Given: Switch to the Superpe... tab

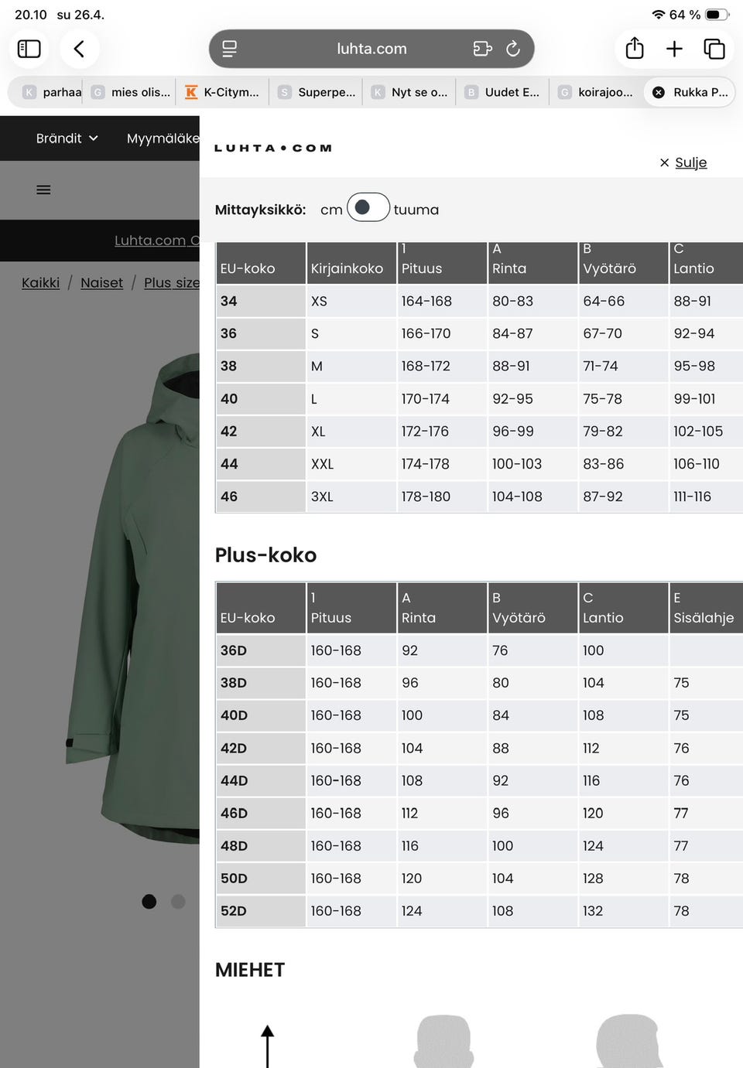Looking at the screenshot, I should pyautogui.click(x=317, y=92).
